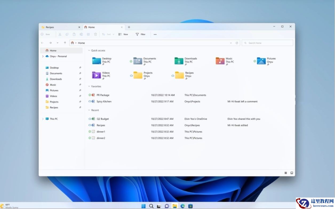Expand This PC in the sidebar
The width and height of the screenshot is (335, 209).
(43, 119)
